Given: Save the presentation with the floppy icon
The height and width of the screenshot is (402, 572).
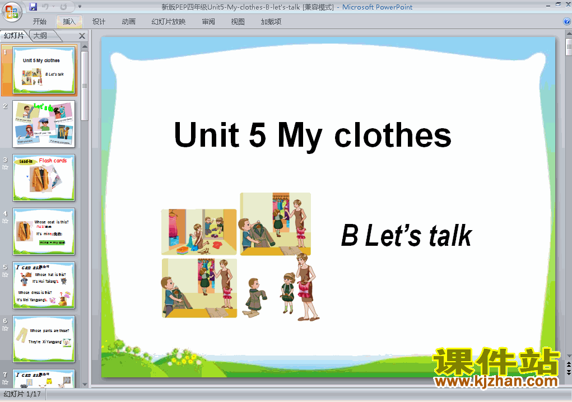Looking at the screenshot, I should click(33, 6).
